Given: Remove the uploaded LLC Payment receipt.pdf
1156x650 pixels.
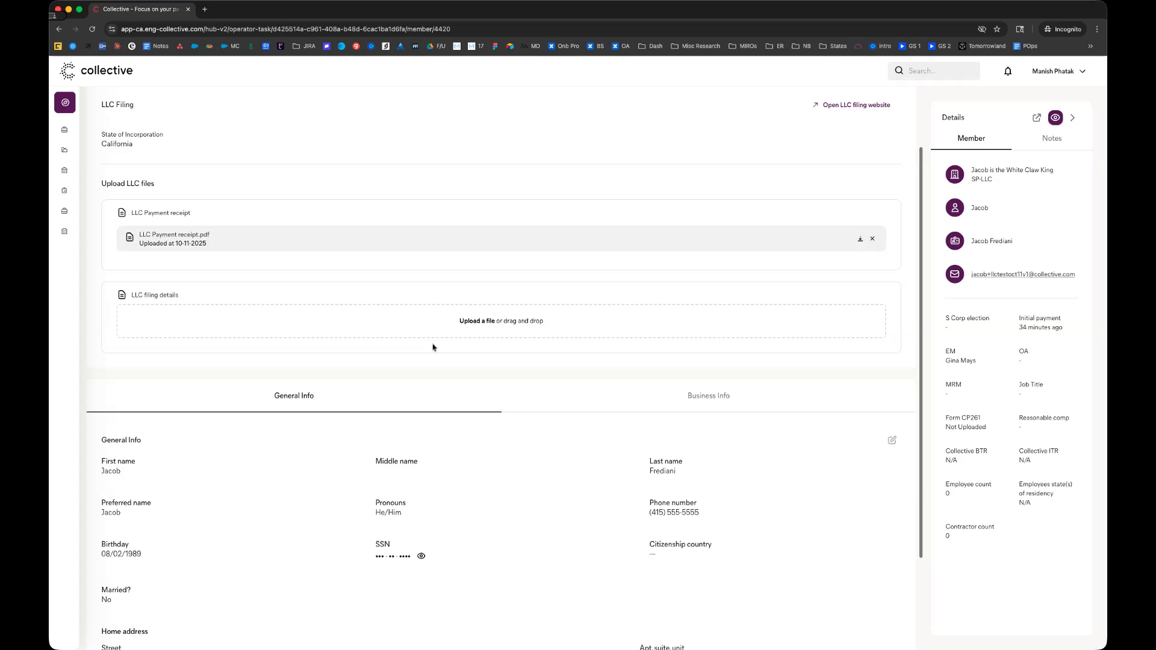Looking at the screenshot, I should click(x=872, y=239).
